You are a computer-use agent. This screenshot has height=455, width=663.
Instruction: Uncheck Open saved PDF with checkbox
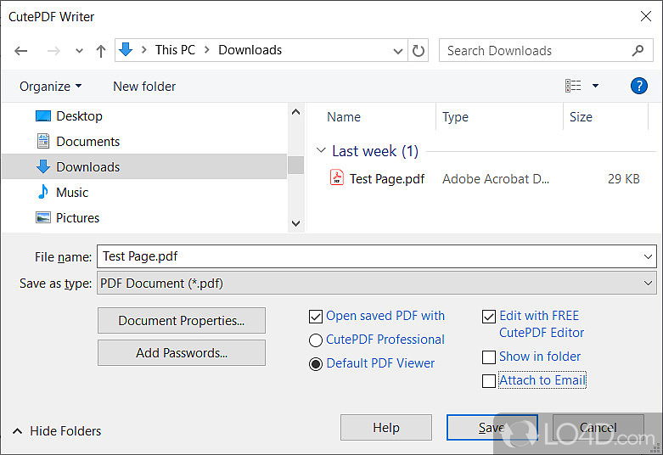[x=316, y=317]
